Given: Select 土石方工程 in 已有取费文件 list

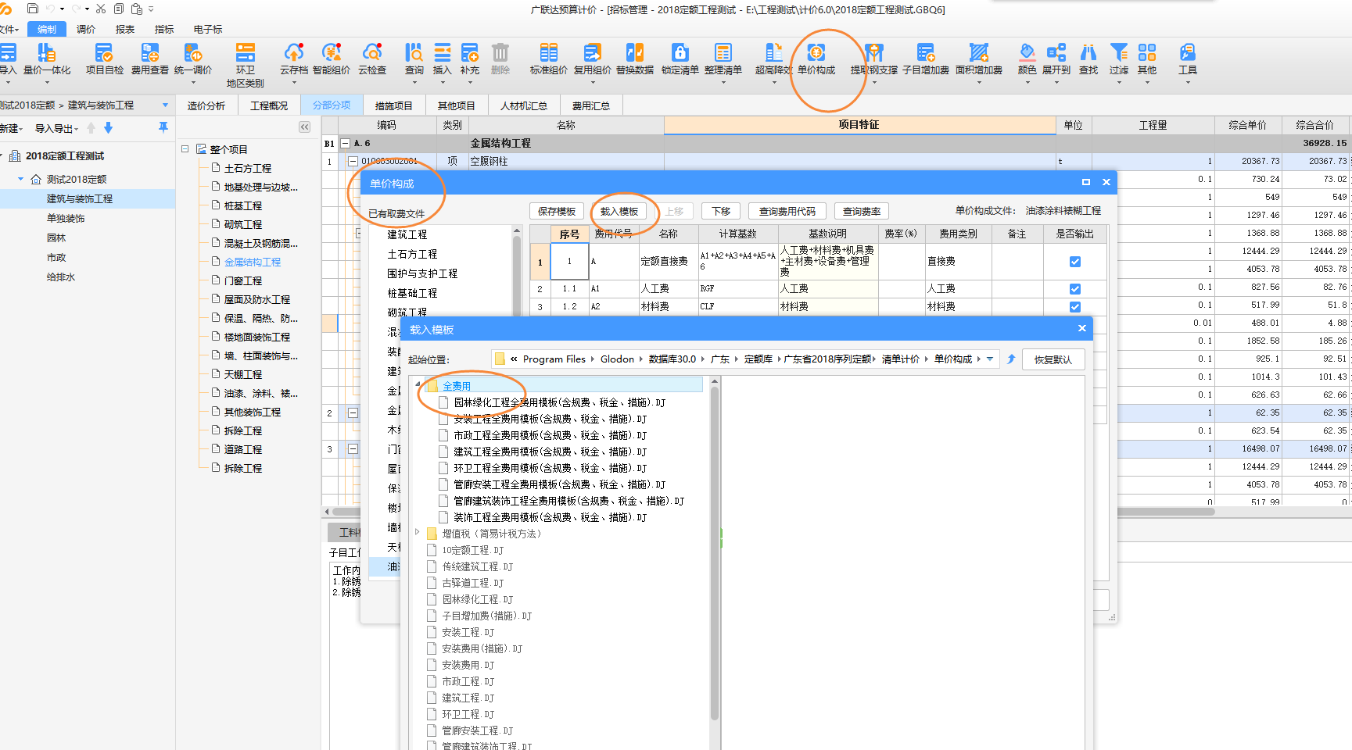Looking at the screenshot, I should point(412,254).
